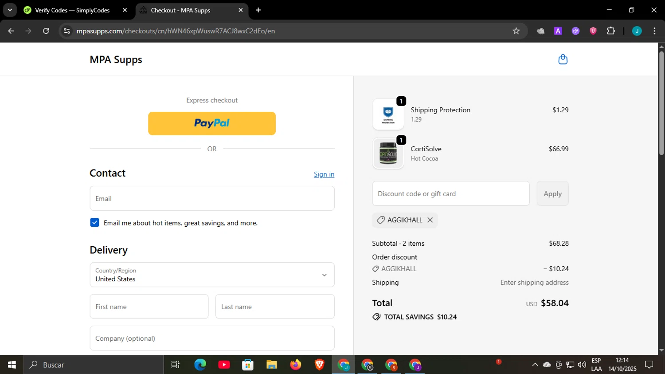Launch Firefox from the taskbar
665x374 pixels.
295,365
